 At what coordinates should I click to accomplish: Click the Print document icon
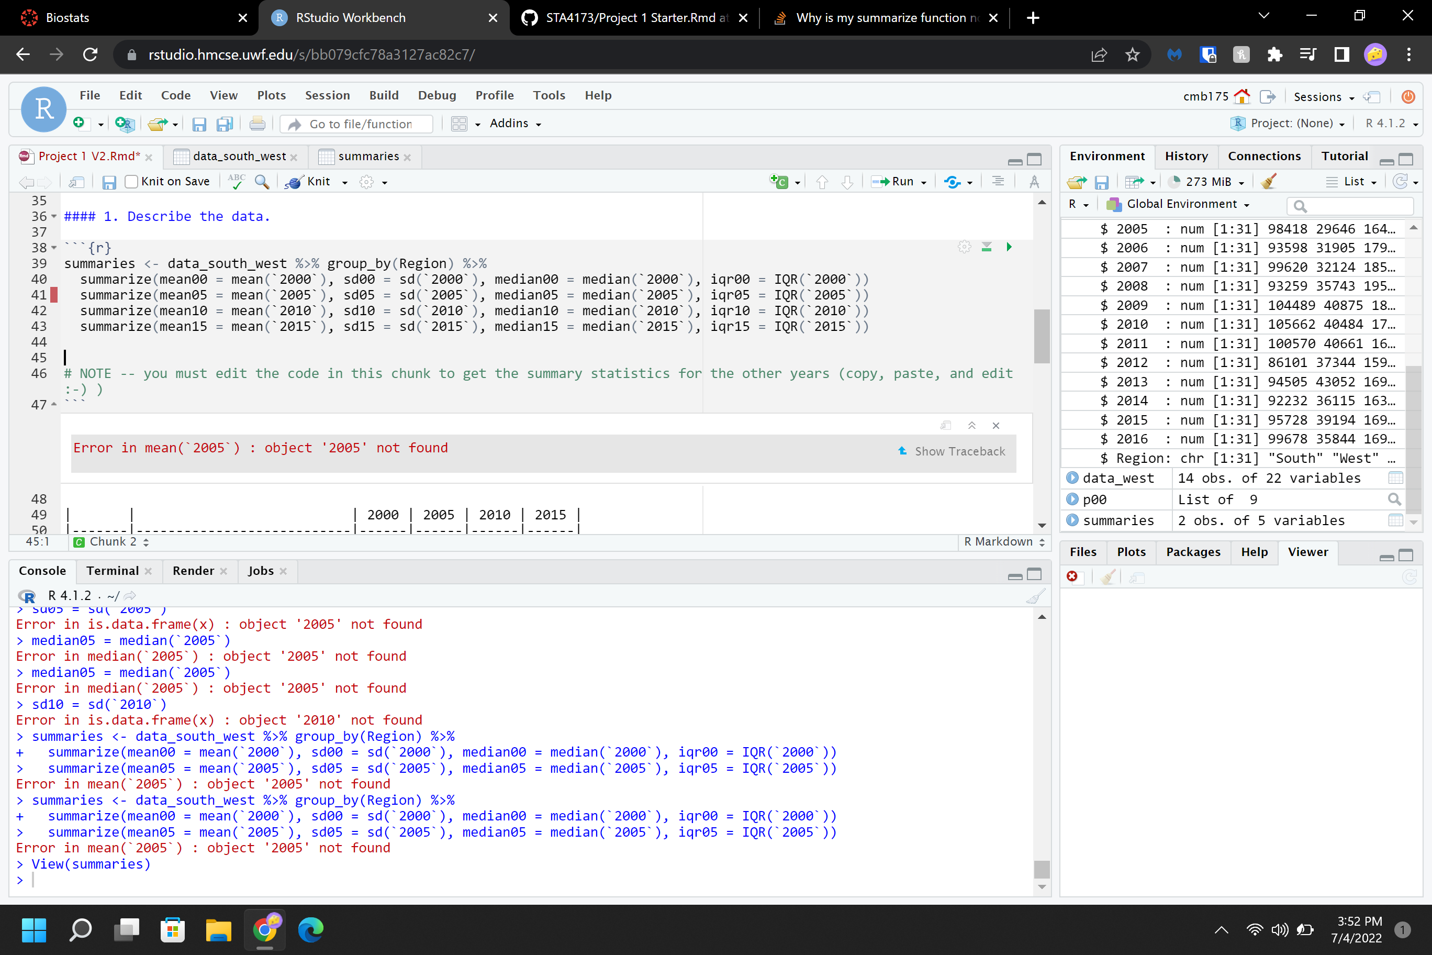(x=257, y=124)
